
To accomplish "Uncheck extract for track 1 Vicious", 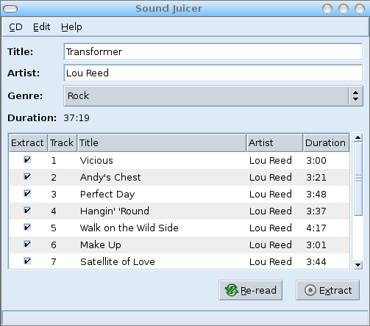I will point(27,160).
